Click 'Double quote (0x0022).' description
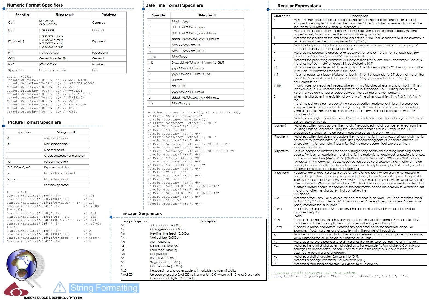 167,266
